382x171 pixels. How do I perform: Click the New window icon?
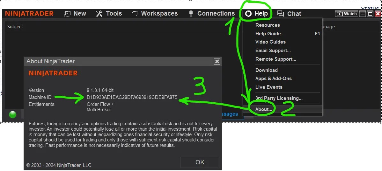click(x=67, y=14)
